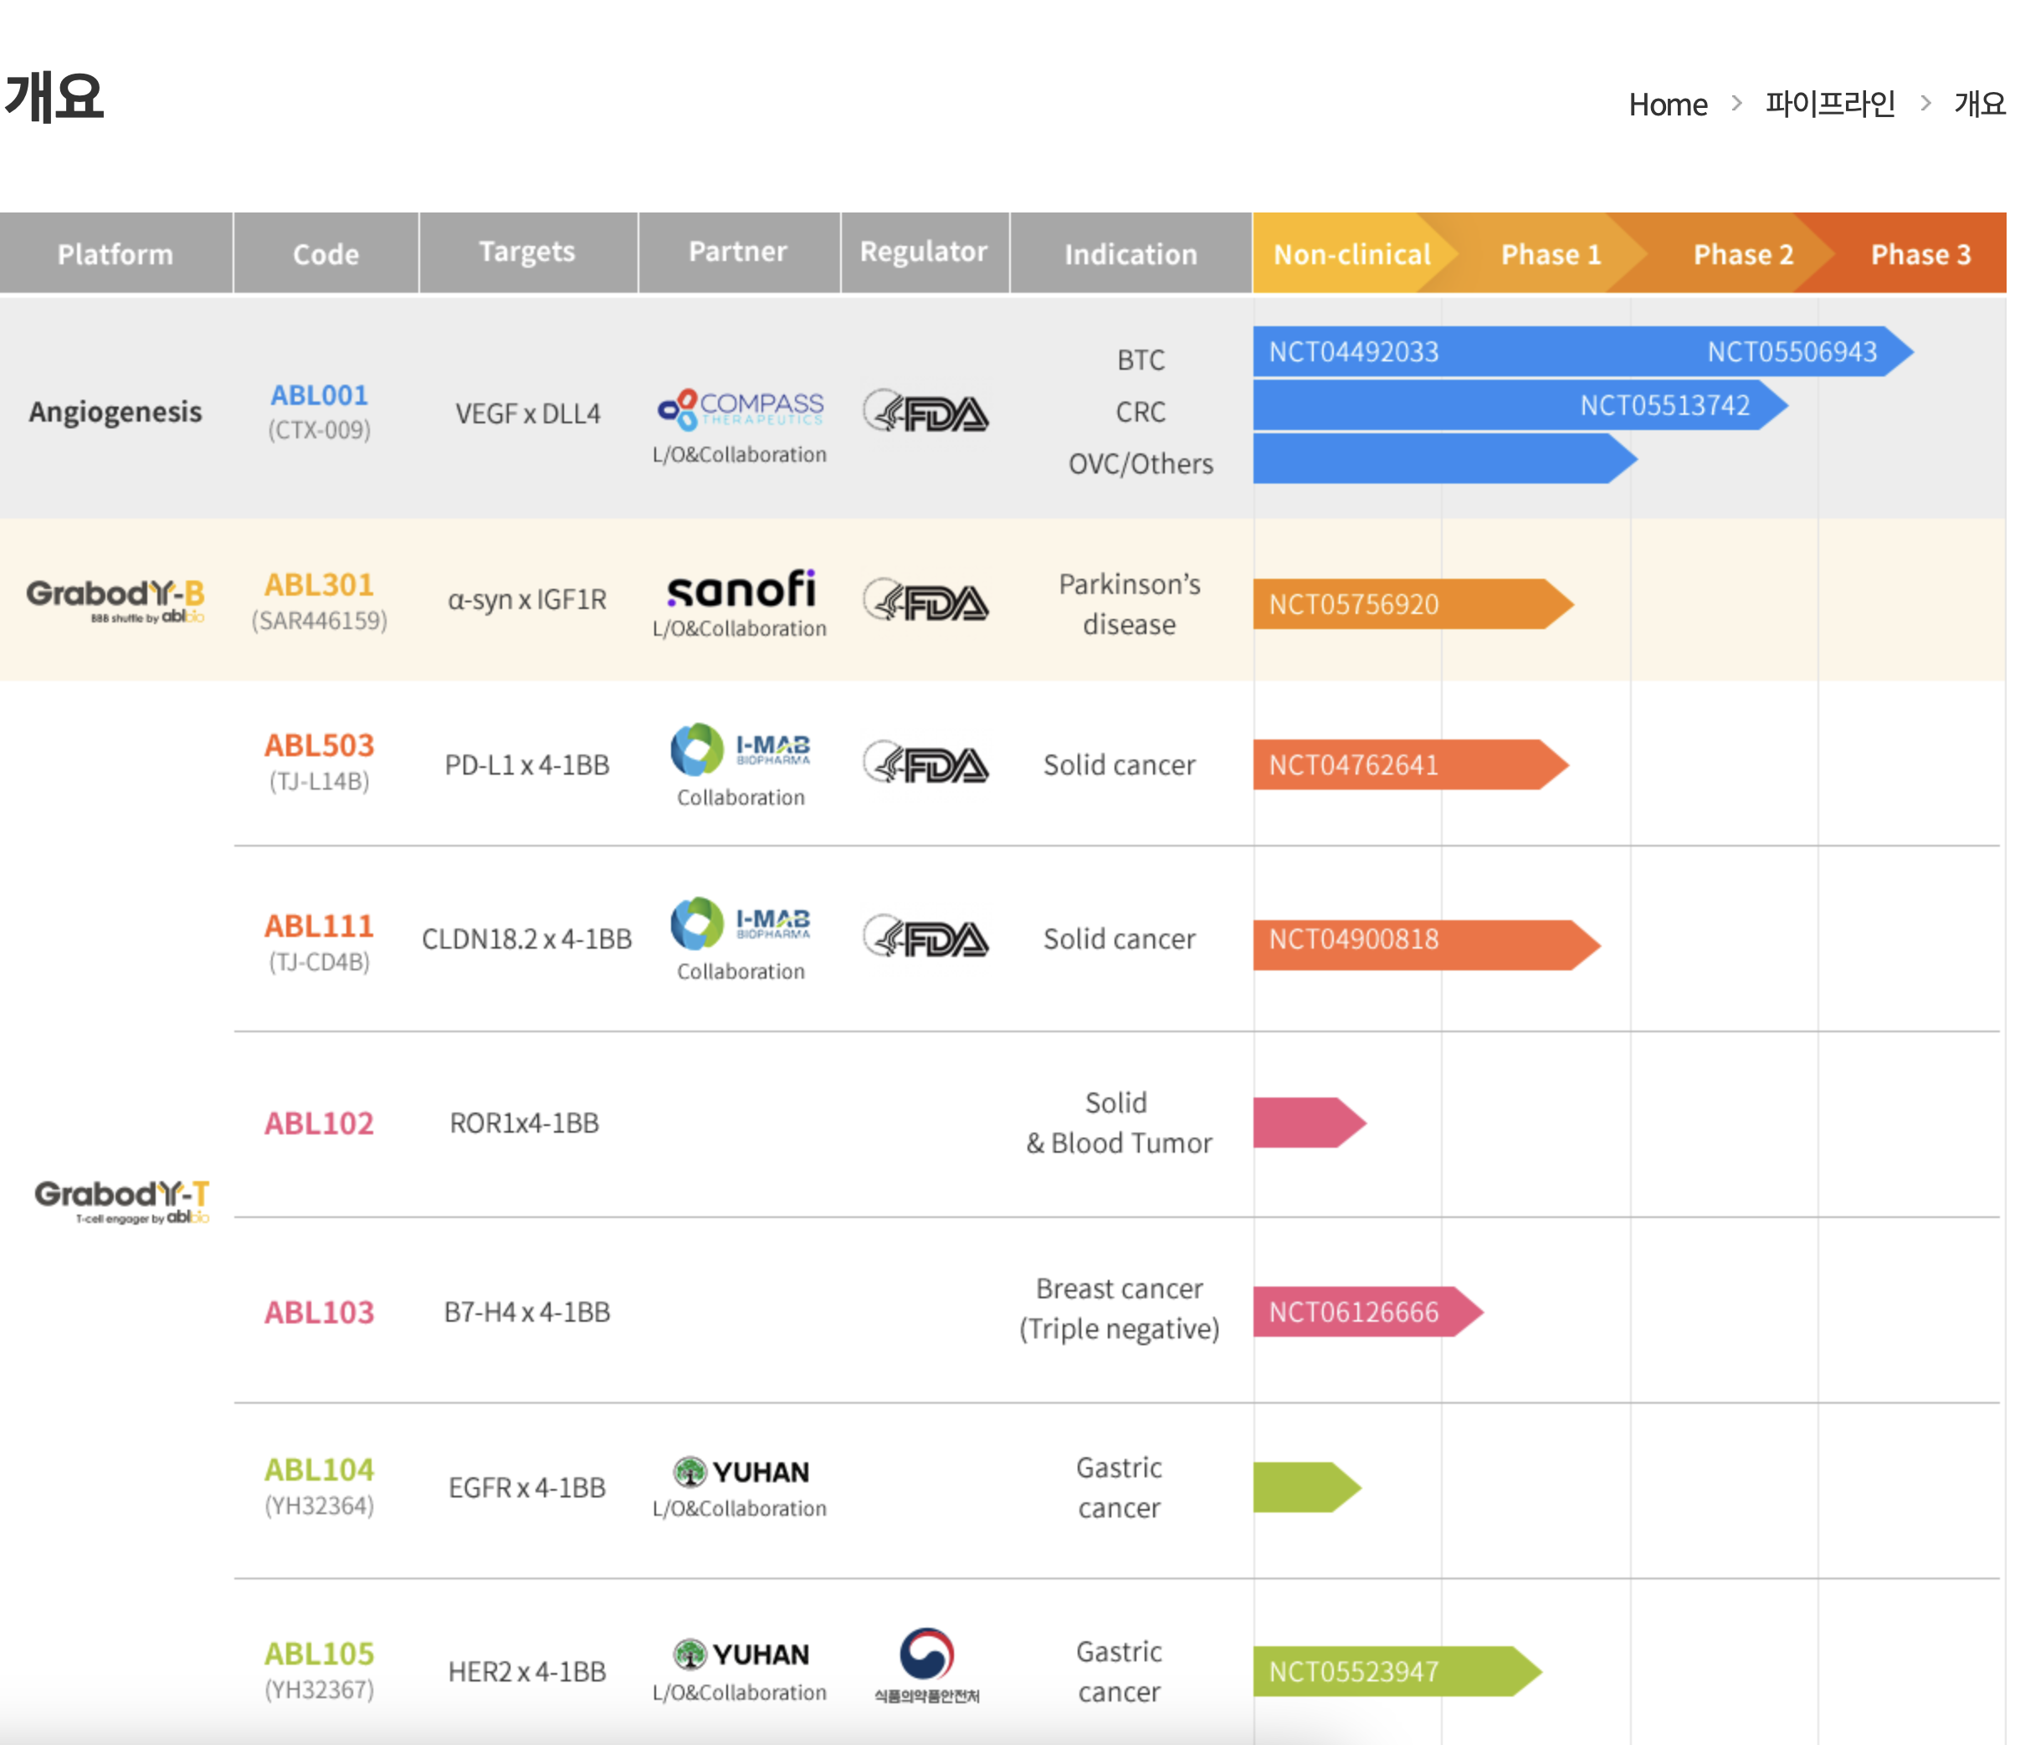The image size is (2020, 1745).
Task: Click the Sanofi partner logo
Action: [740, 590]
